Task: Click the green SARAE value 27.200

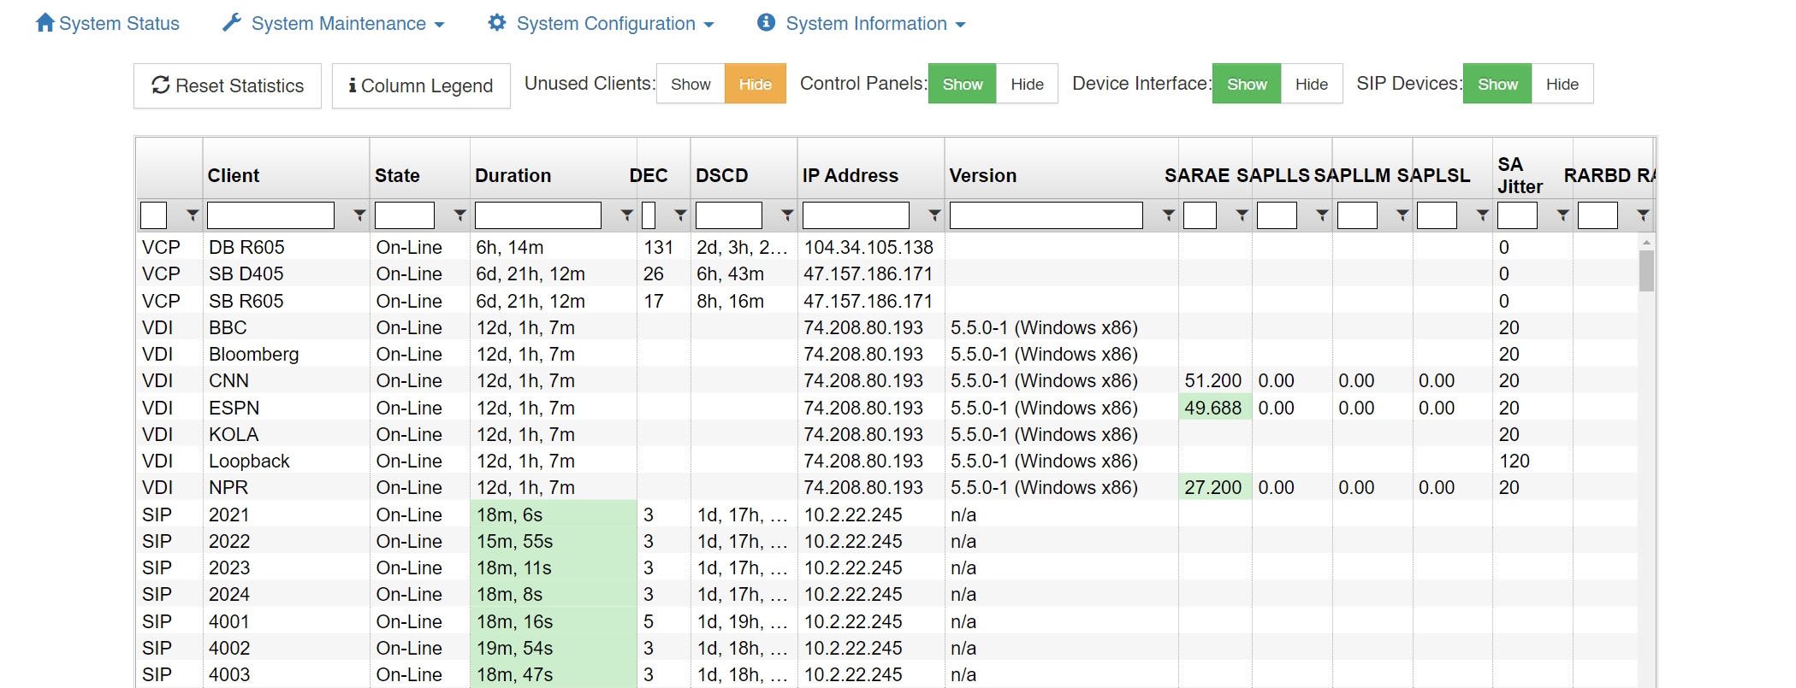Action: tap(1213, 487)
